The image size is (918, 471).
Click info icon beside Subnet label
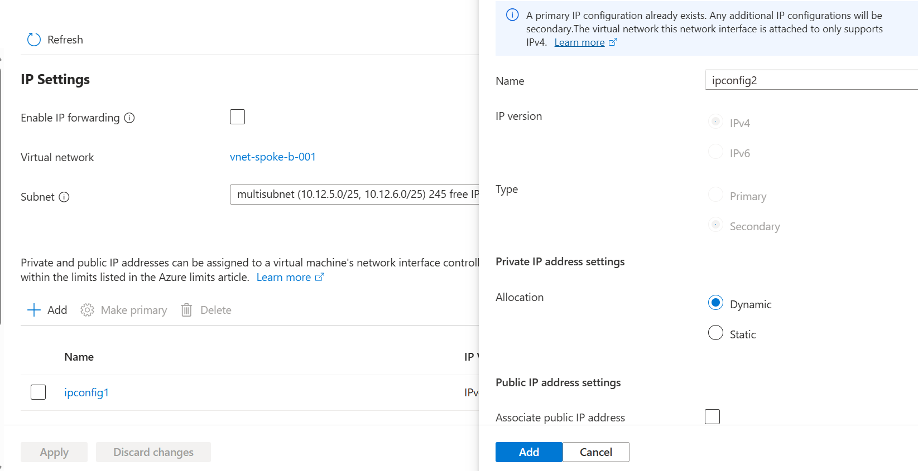(x=64, y=197)
